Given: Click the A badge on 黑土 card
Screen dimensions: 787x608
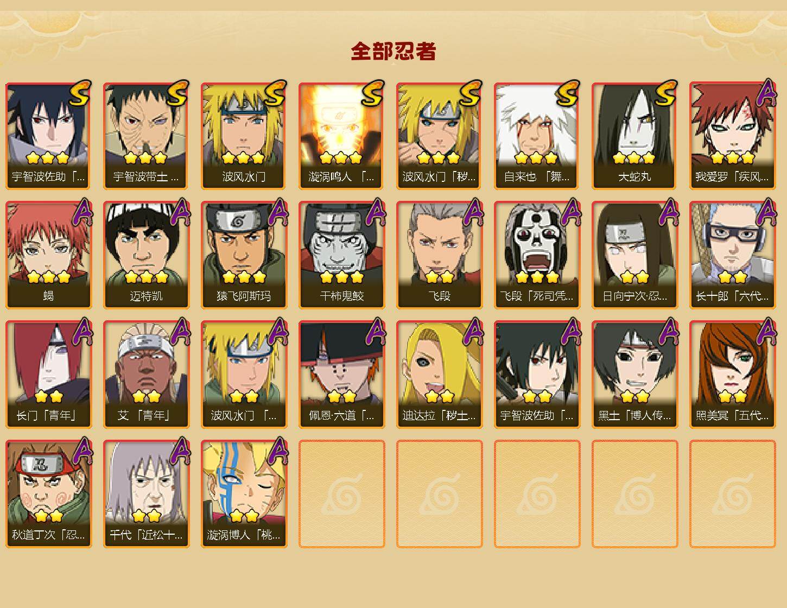Looking at the screenshot, I should (x=668, y=332).
